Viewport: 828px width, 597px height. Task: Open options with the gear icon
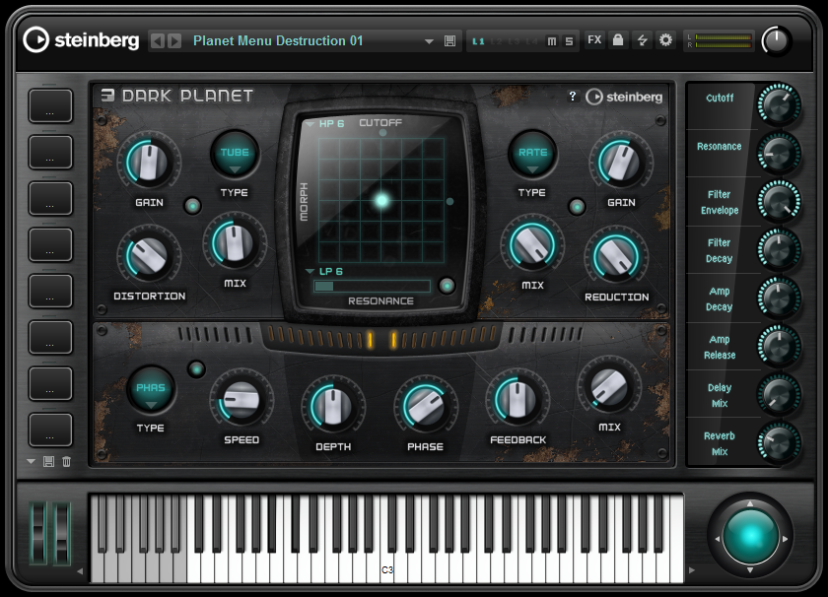click(666, 40)
